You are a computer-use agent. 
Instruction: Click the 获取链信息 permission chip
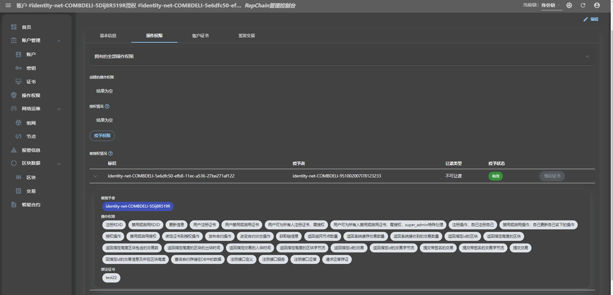point(289,236)
